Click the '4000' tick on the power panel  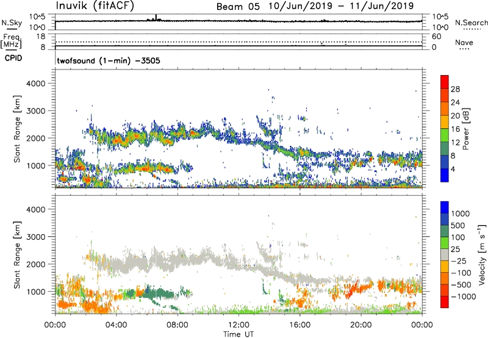[35, 84]
